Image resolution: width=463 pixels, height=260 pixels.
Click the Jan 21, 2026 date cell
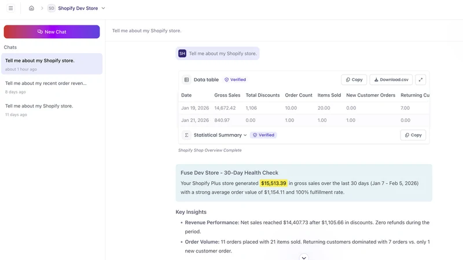click(195, 120)
